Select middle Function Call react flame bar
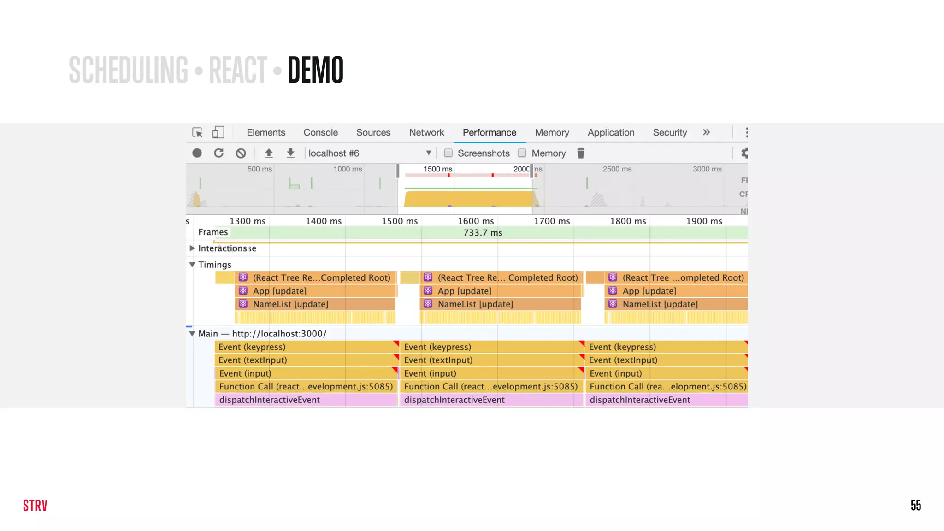The height and width of the screenshot is (531, 944). tap(492, 387)
